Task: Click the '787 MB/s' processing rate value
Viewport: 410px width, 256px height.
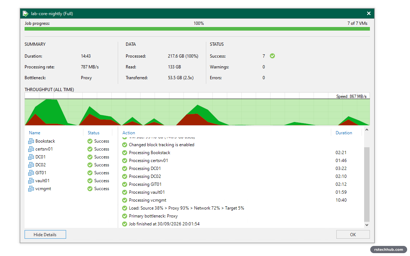Action: [x=90, y=67]
